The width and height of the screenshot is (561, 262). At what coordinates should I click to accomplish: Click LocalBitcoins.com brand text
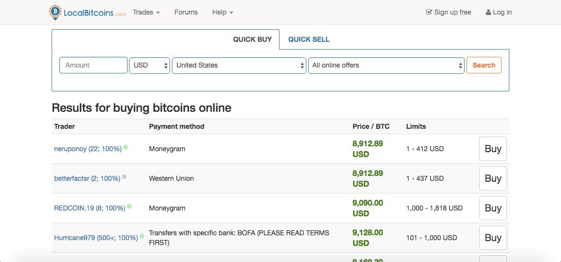[95, 13]
